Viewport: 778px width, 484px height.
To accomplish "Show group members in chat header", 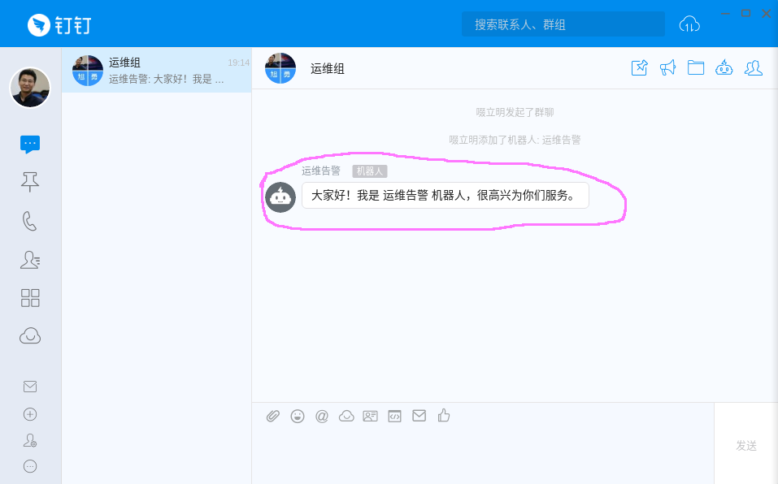I will 754,68.
